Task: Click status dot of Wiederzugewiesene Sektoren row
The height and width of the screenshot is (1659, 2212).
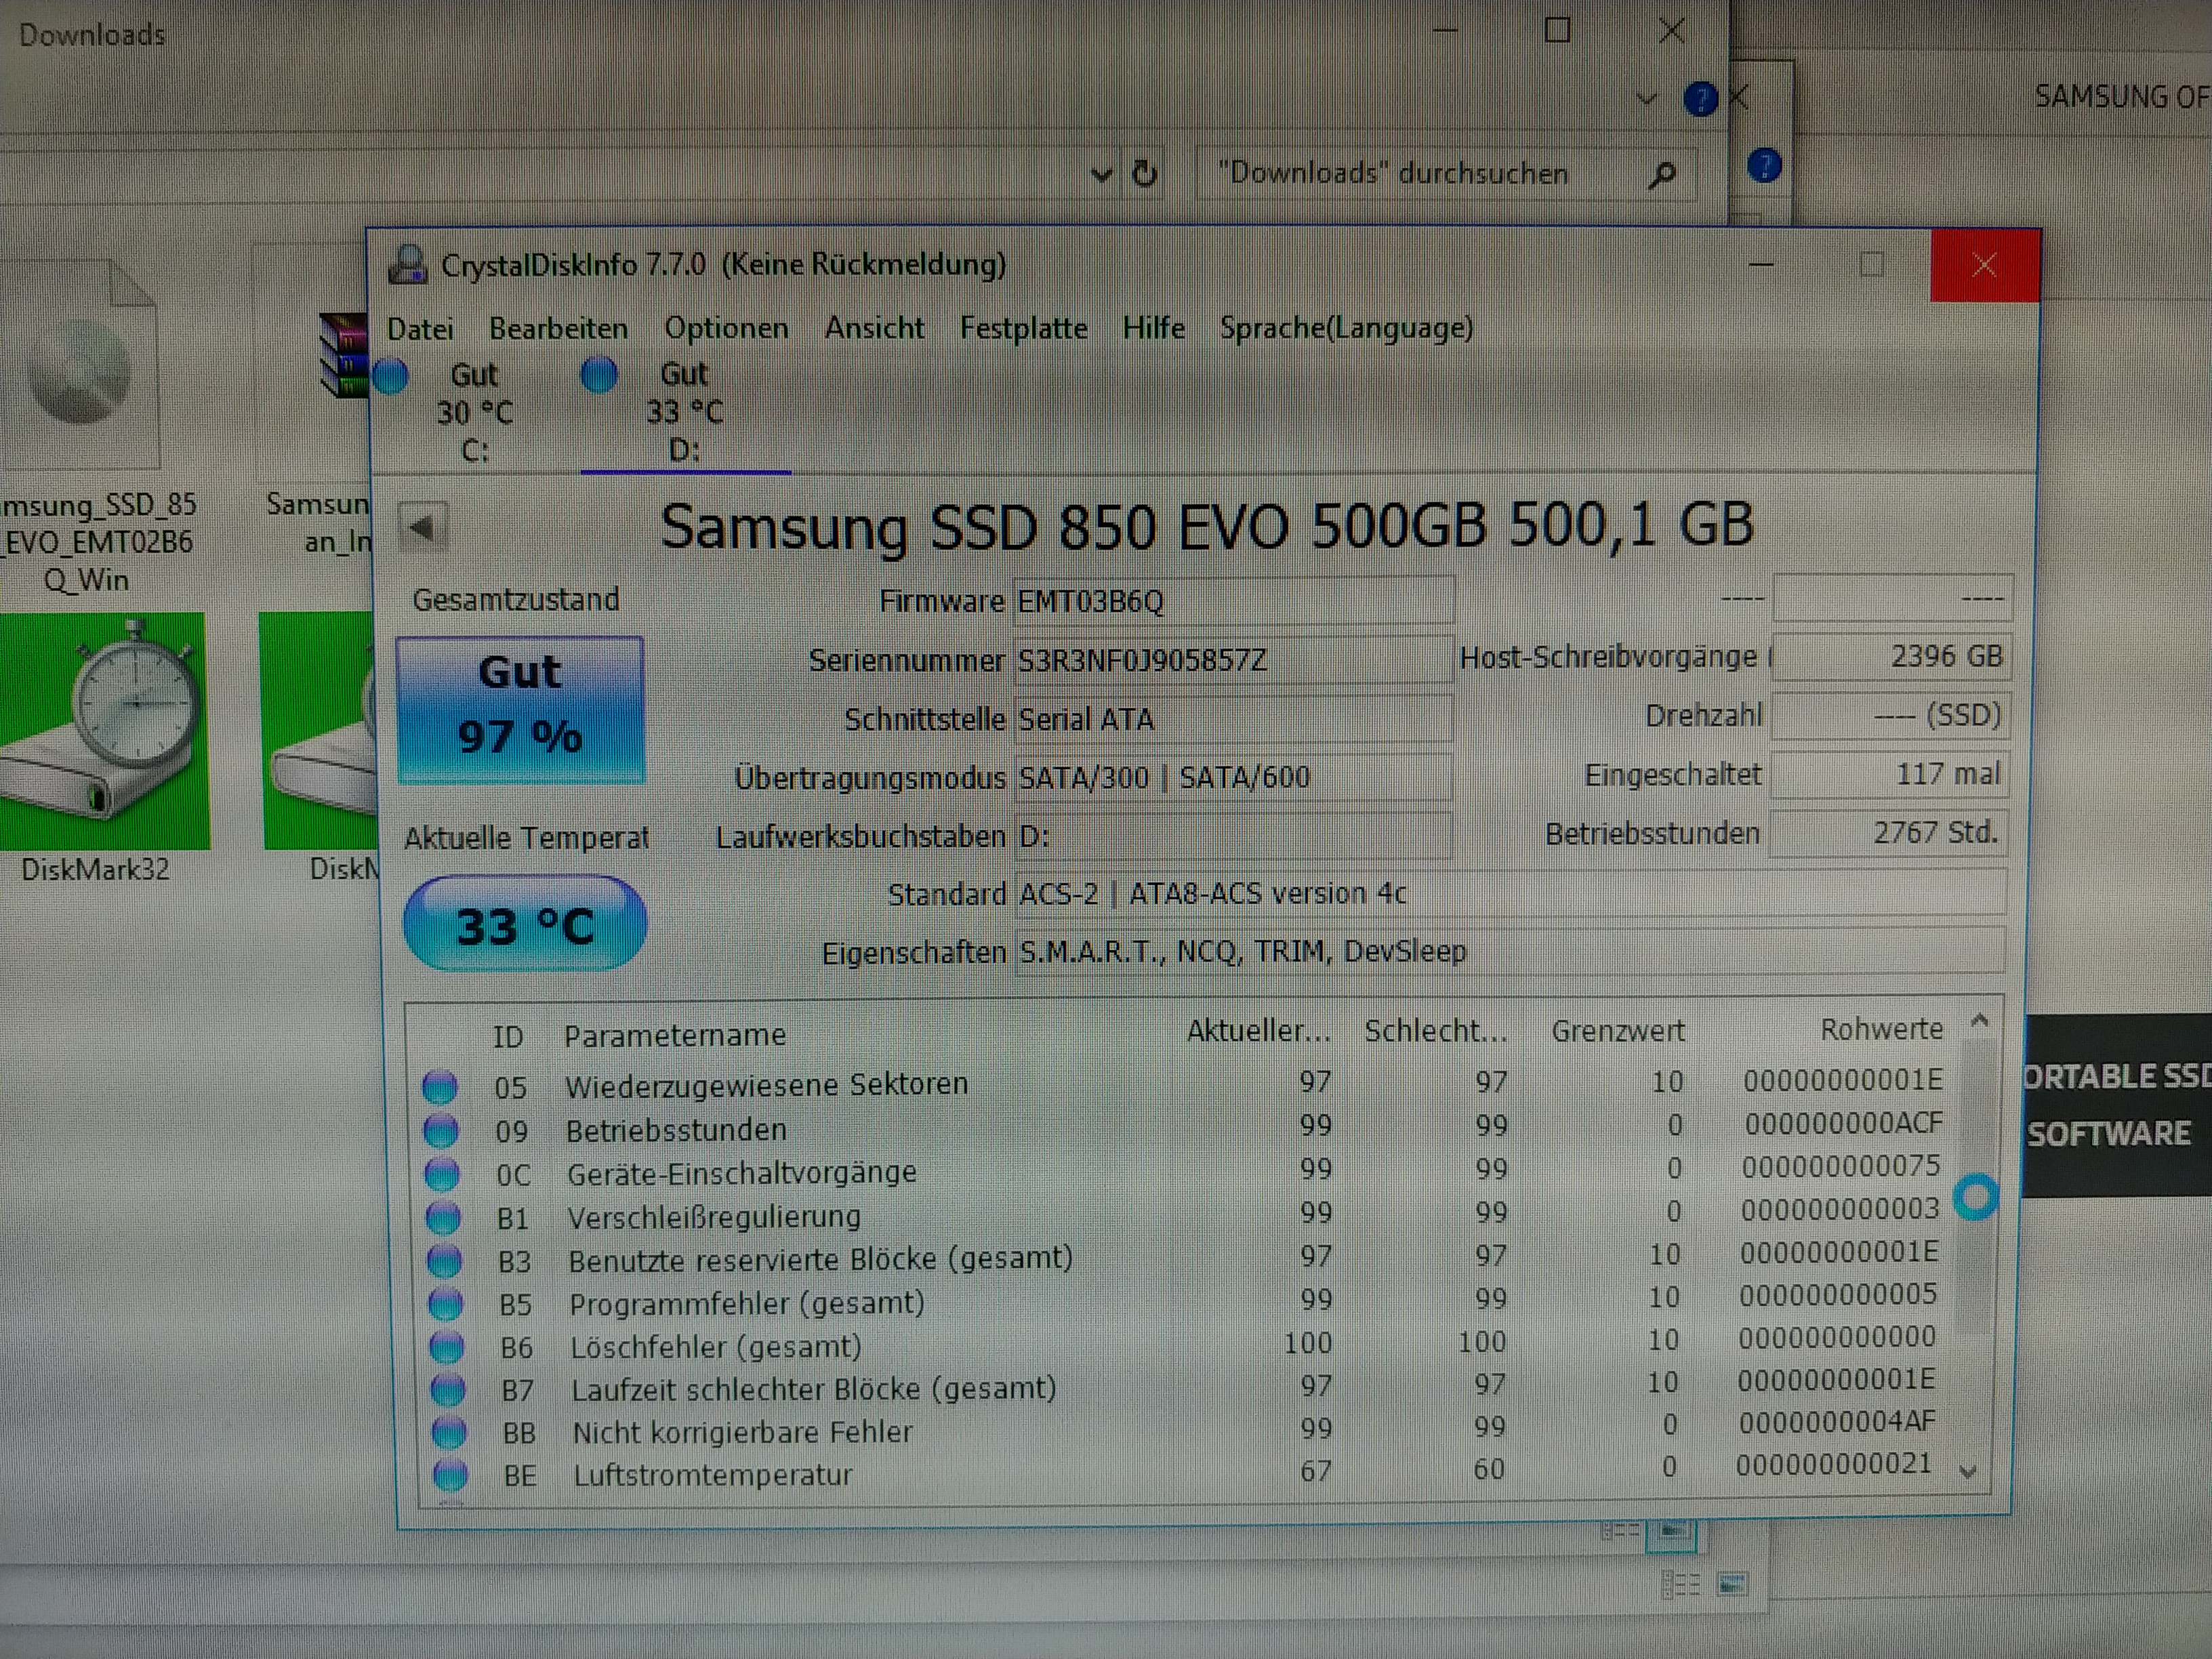Action: point(440,1086)
